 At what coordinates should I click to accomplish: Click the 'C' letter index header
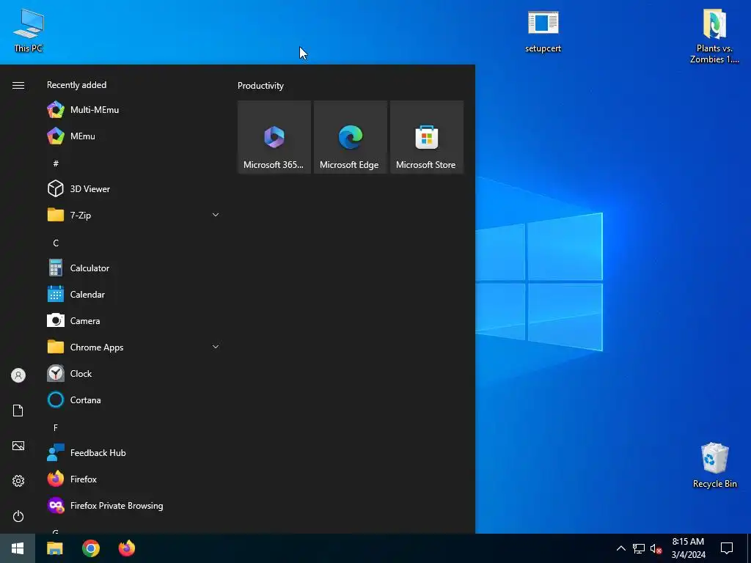[56, 243]
